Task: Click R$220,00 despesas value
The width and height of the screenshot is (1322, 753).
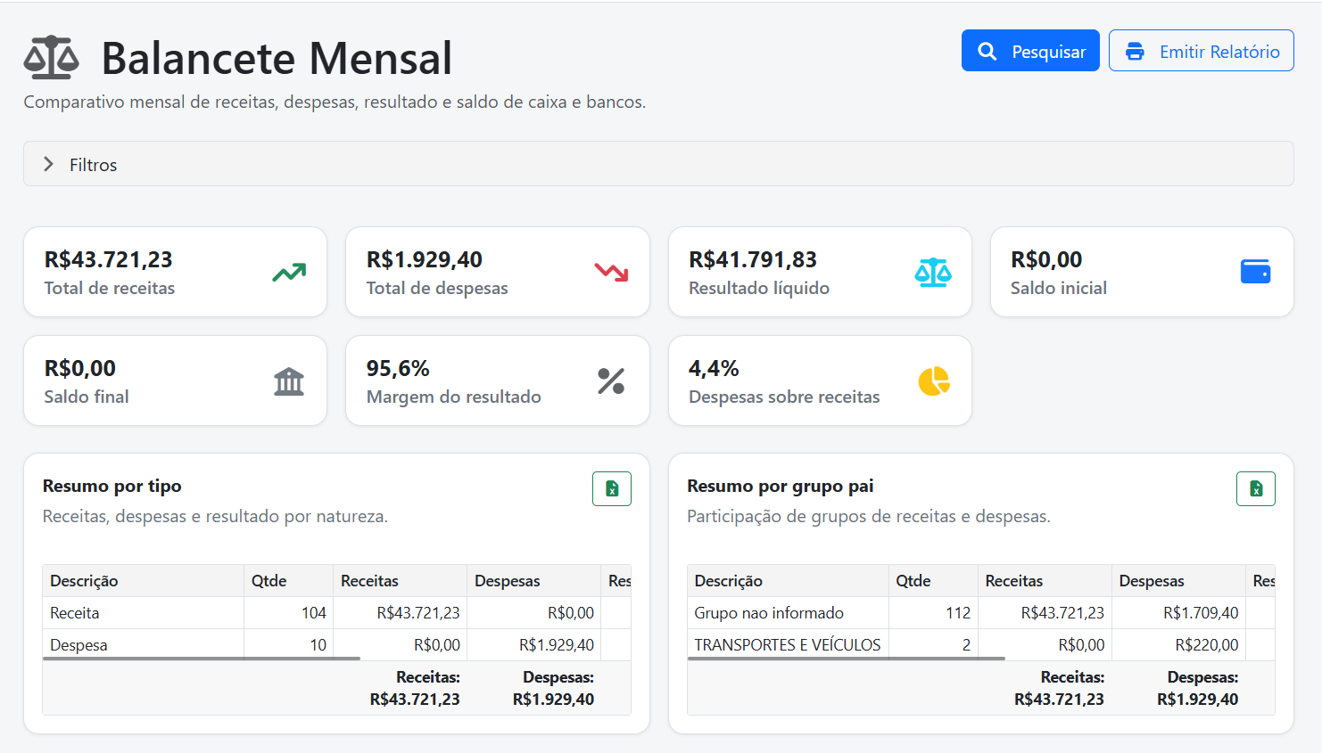Action: (x=1207, y=645)
